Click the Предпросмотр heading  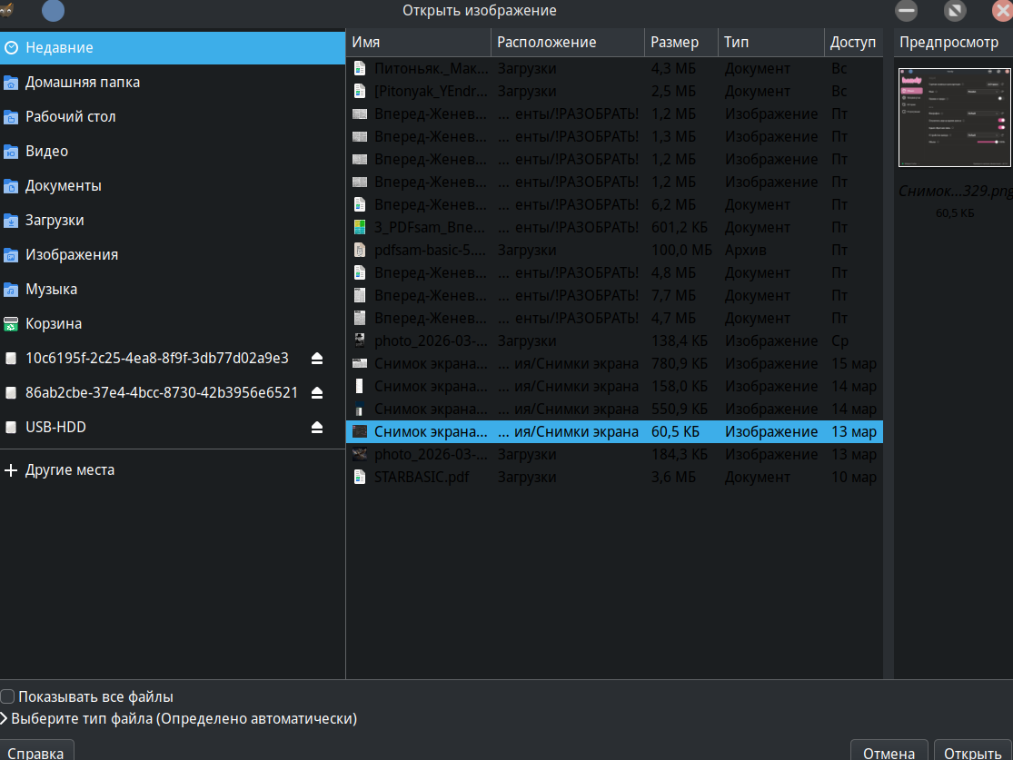[x=948, y=43]
